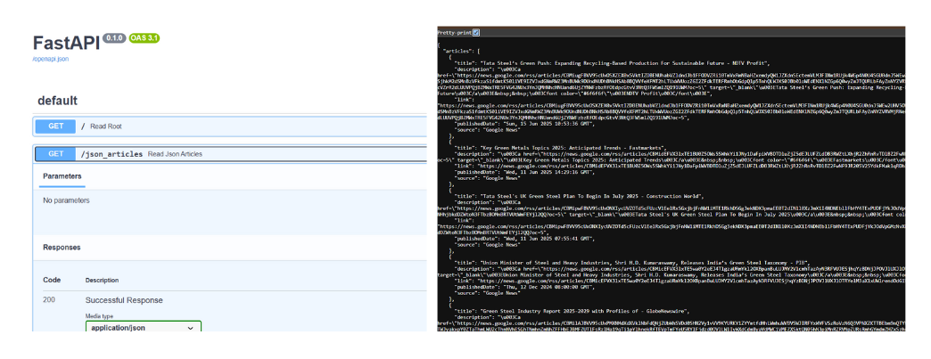Click publishedDate Thu, 12 Dec 2024 line

(525, 287)
